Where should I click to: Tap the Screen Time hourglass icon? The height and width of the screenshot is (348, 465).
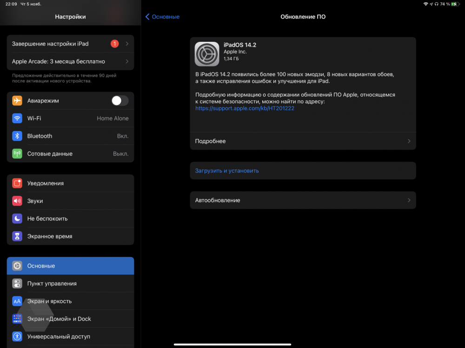17,236
